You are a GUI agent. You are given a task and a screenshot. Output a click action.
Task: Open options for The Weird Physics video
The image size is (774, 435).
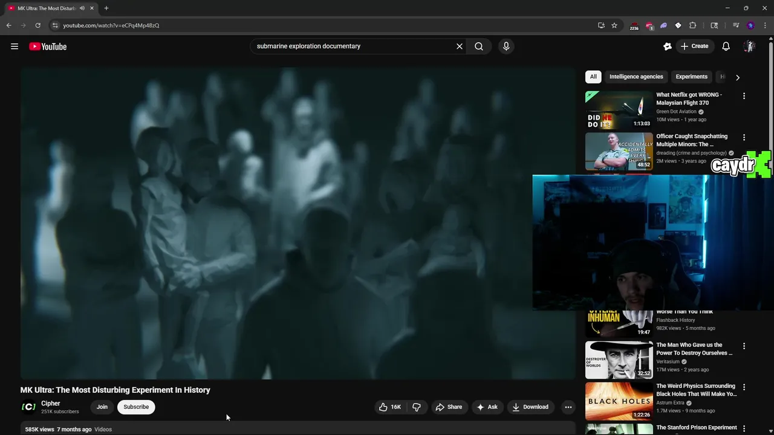click(x=744, y=387)
